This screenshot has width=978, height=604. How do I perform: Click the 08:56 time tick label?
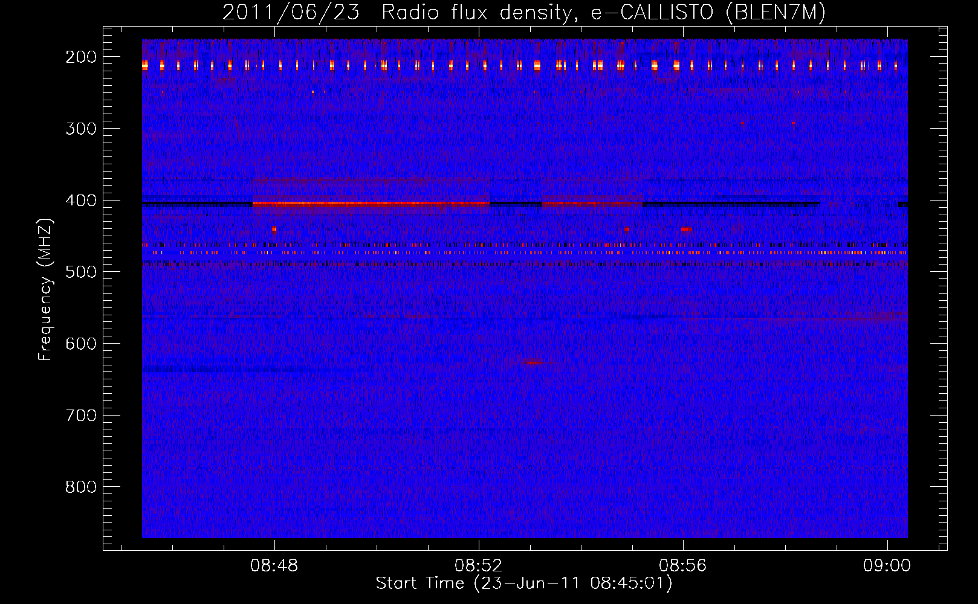pos(683,566)
